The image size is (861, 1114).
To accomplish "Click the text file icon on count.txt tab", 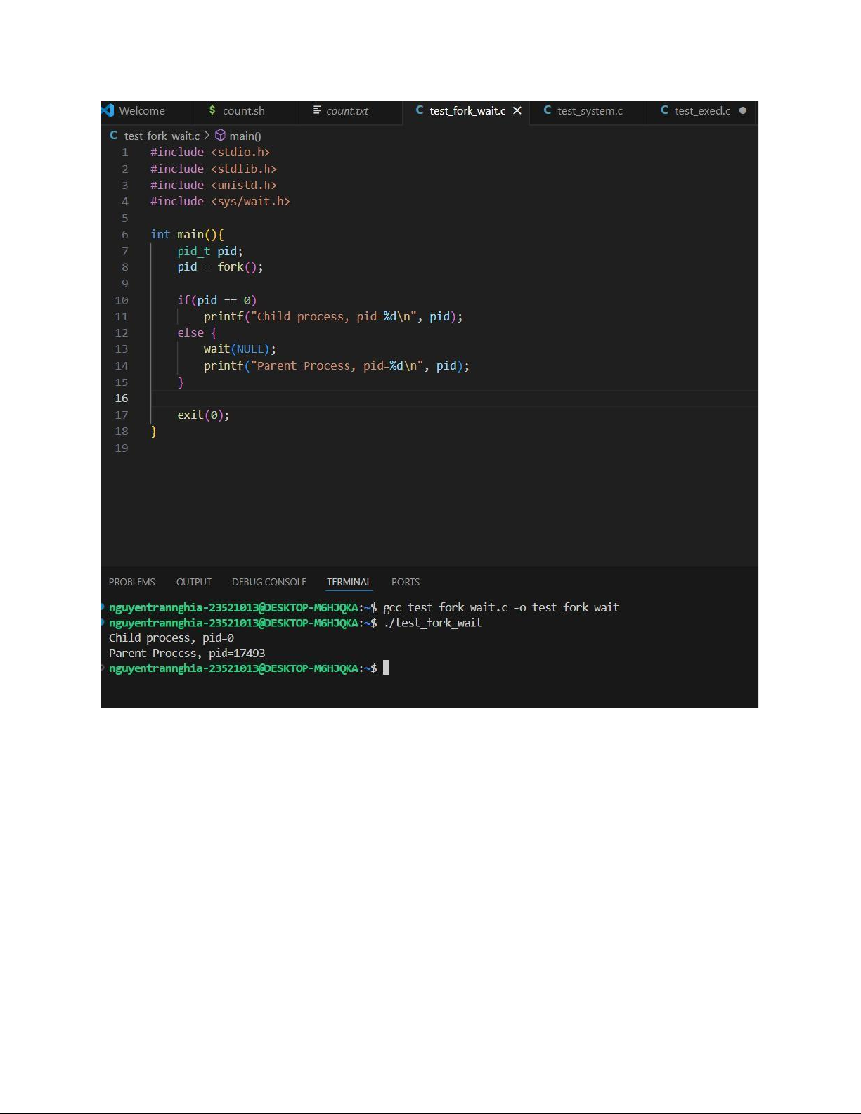I will (x=317, y=110).
